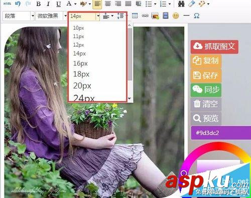Open the magic wand options arrow
The image size is (251, 198).
coord(208,4)
